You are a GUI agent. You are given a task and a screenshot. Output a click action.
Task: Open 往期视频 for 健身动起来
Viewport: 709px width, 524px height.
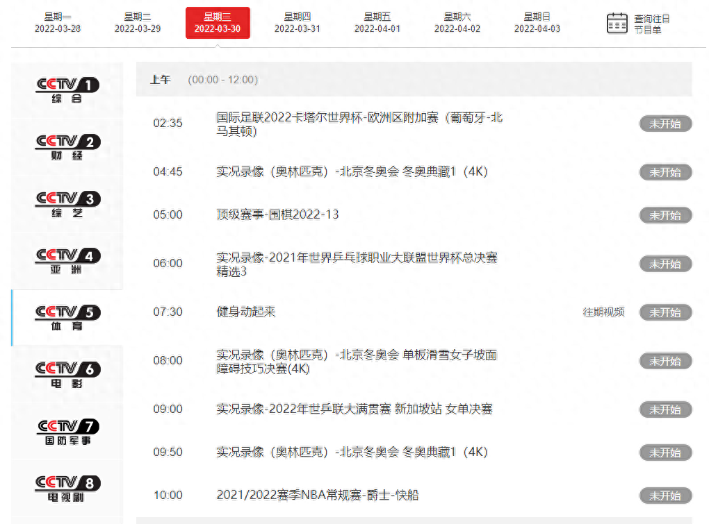pos(605,312)
